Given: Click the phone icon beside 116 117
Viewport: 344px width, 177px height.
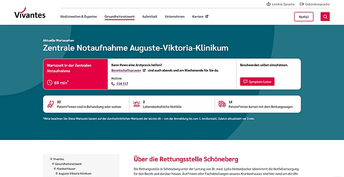Looking at the screenshot, I should point(113,84).
